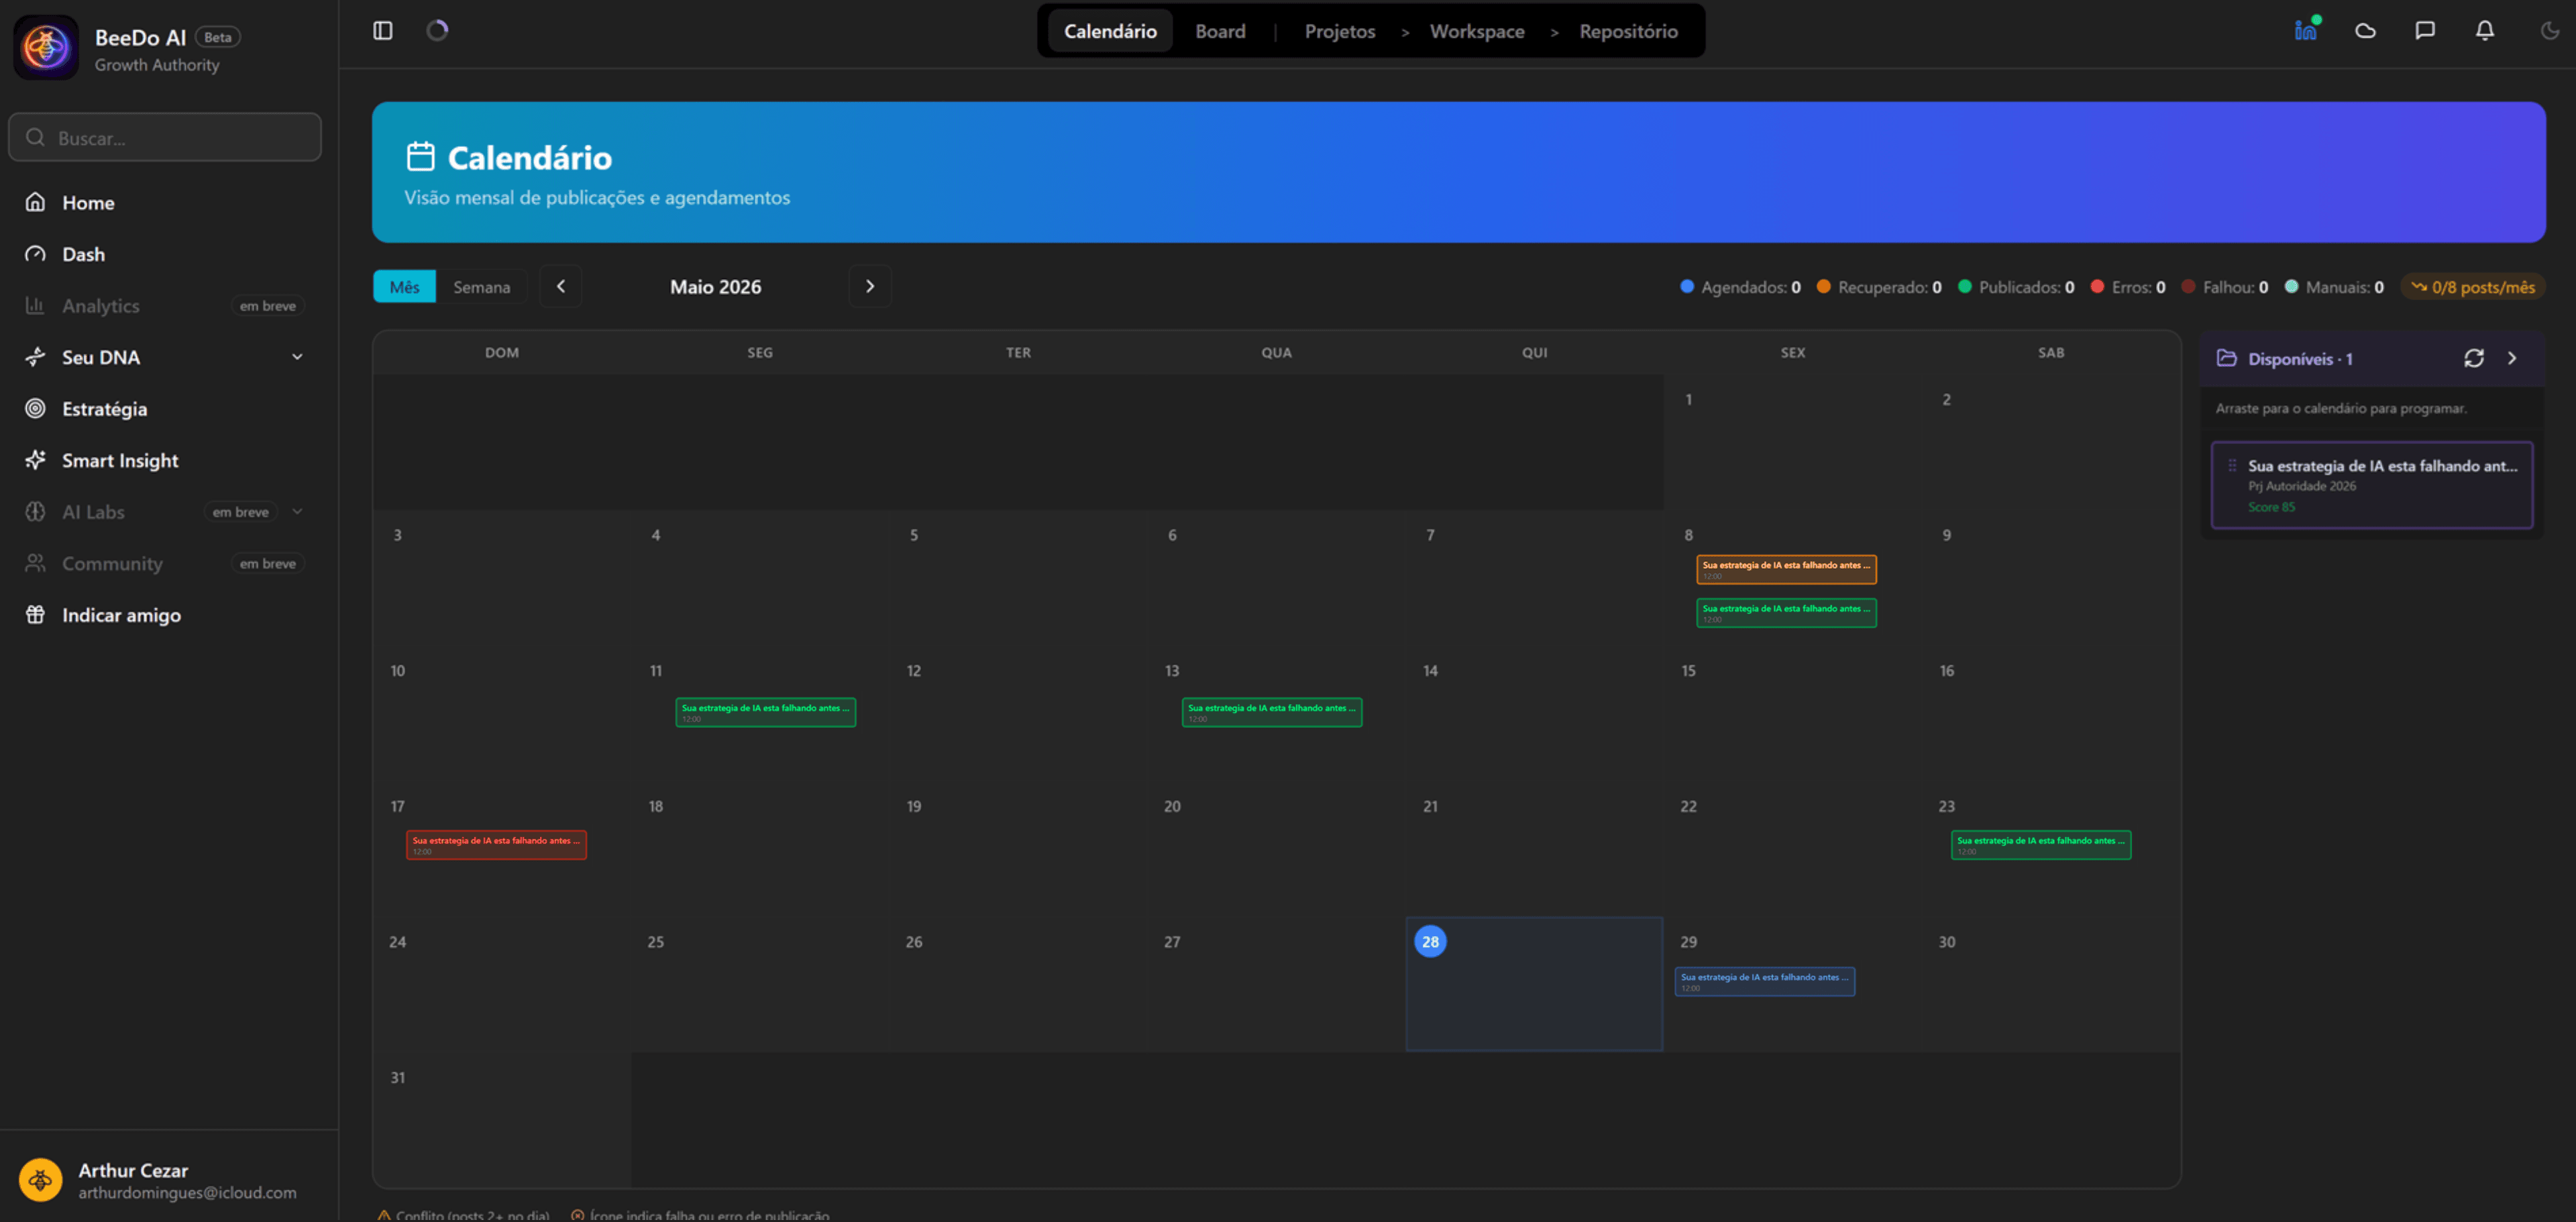This screenshot has height=1222, width=2576.
Task: Click the loading spinner icon in top bar
Action: pyautogui.click(x=437, y=31)
